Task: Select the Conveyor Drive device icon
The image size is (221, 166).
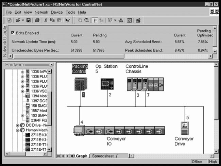Action: click(x=185, y=128)
